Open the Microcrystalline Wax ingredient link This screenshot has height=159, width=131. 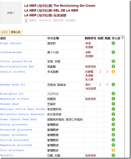[17, 67]
